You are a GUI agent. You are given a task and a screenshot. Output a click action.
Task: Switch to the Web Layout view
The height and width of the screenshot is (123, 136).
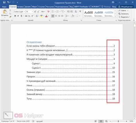(106, 121)
